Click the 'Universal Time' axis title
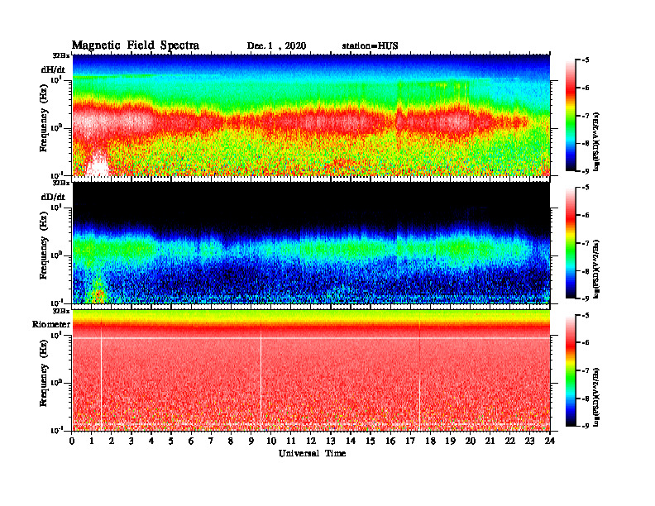 tap(312, 453)
